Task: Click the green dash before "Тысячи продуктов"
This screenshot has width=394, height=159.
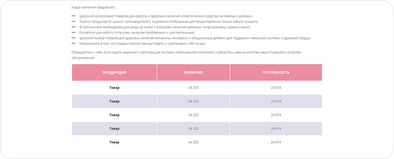Action: click(x=73, y=21)
